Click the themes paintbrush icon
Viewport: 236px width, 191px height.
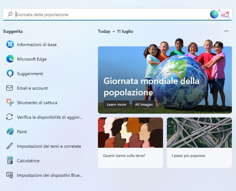click(9, 146)
